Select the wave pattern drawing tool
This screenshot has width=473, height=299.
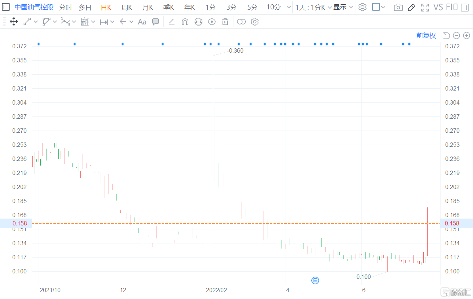tap(65, 22)
